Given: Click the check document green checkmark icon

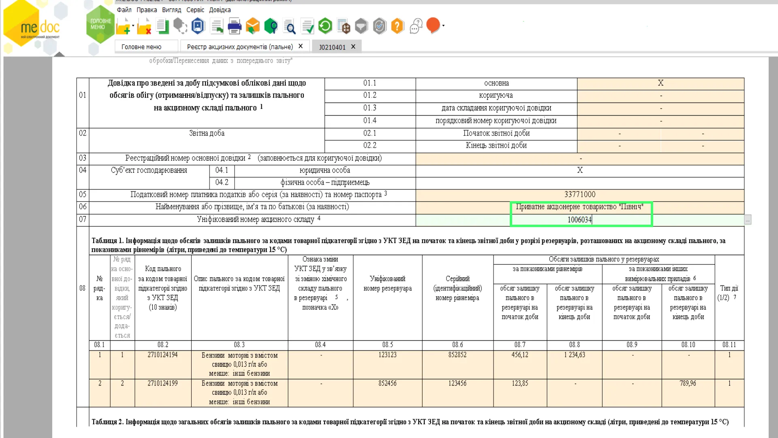Looking at the screenshot, I should click(x=308, y=27).
